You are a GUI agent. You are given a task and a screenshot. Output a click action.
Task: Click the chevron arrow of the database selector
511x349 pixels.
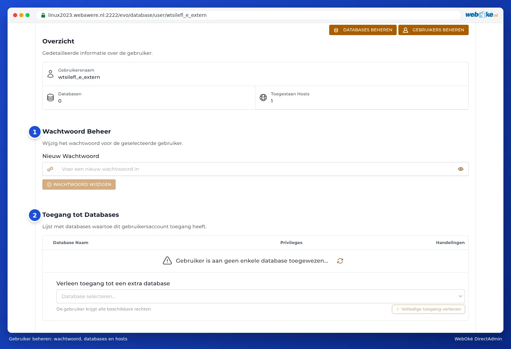point(460,296)
